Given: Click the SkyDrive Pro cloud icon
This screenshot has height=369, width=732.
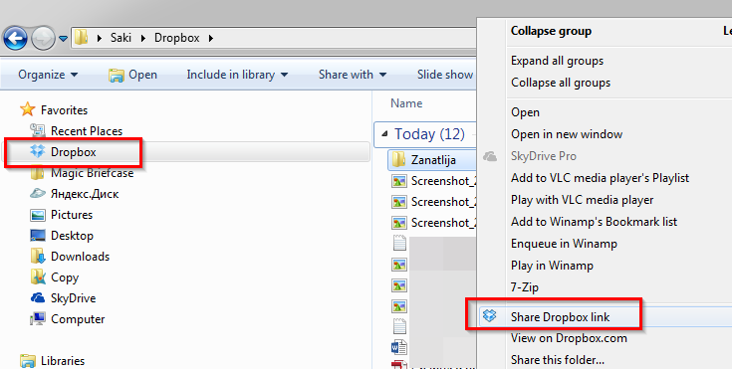Looking at the screenshot, I should tap(490, 156).
